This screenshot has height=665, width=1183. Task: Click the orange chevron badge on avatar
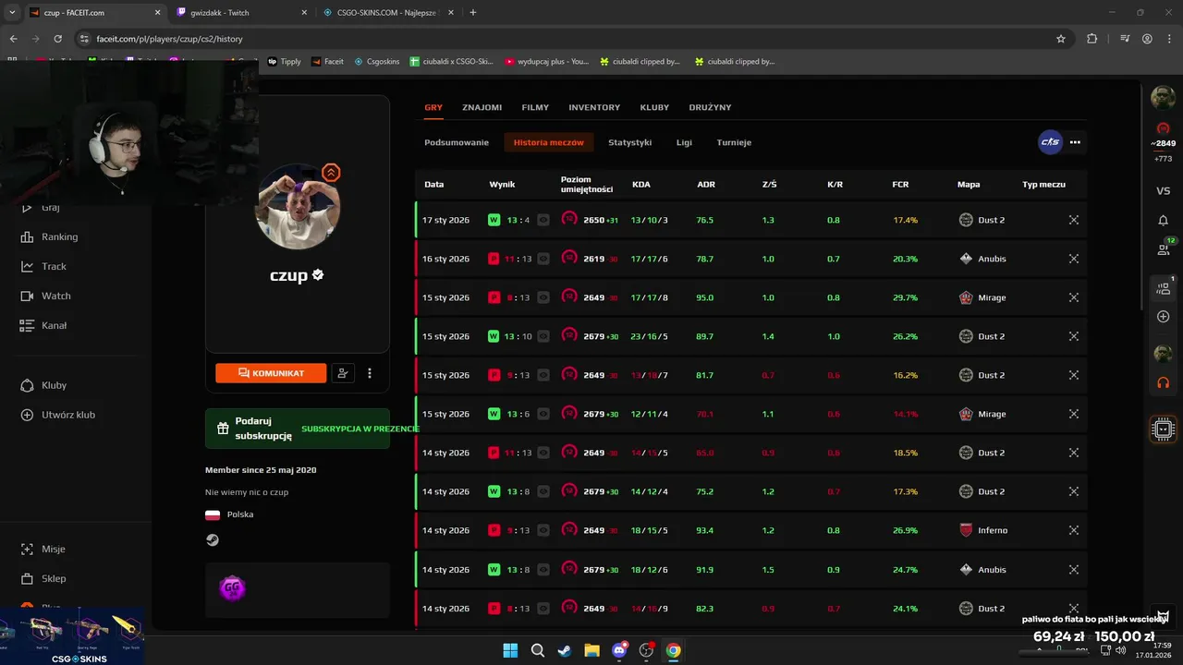331,173
